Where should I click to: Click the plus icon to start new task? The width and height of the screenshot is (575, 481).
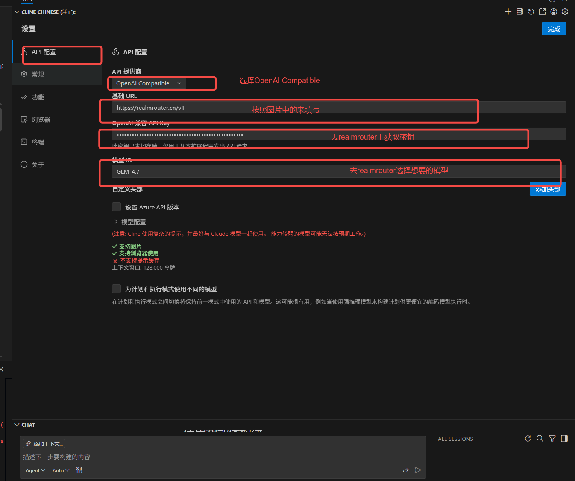(508, 12)
